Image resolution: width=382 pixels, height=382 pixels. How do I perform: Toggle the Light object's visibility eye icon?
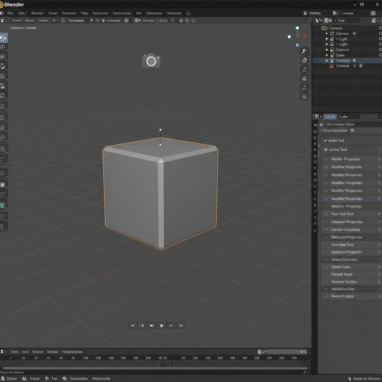pos(380,39)
